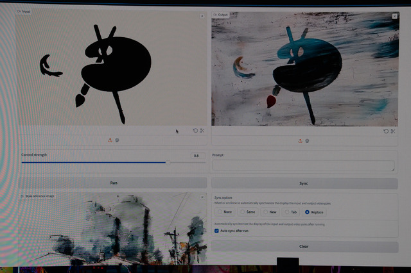The height and width of the screenshot is (273, 411).
Task: Click the webcam icon below Output panel
Action: (x=307, y=141)
